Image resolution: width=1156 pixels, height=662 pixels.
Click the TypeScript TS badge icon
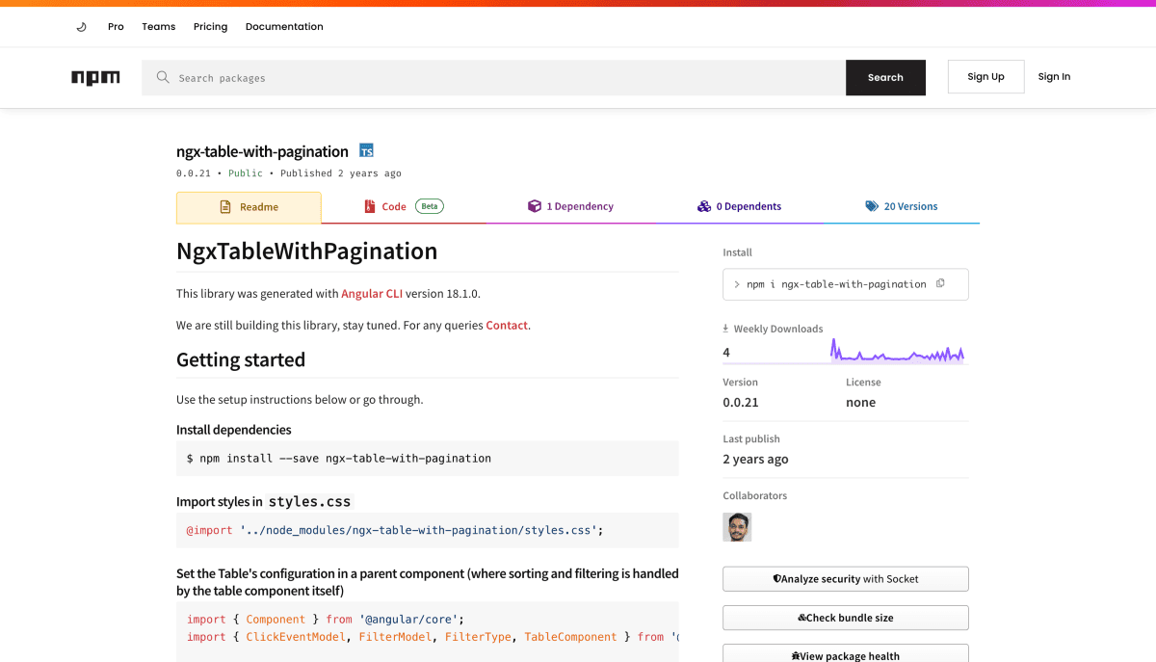tap(366, 150)
